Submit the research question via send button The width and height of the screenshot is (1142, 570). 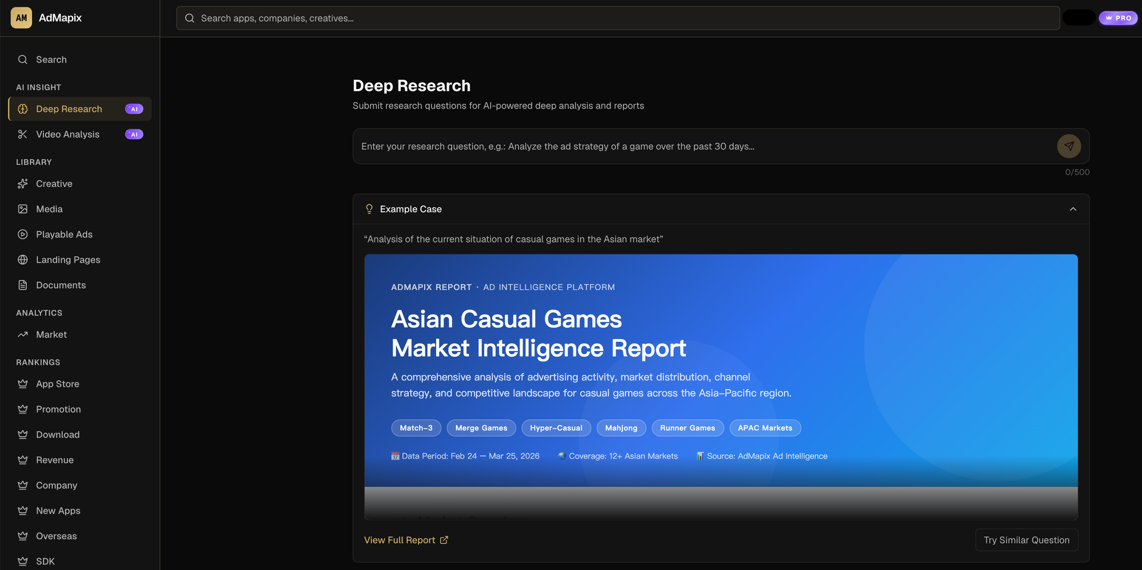coord(1069,146)
